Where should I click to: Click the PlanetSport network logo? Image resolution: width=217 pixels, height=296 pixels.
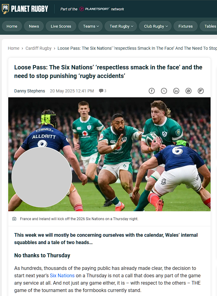[x=94, y=9]
